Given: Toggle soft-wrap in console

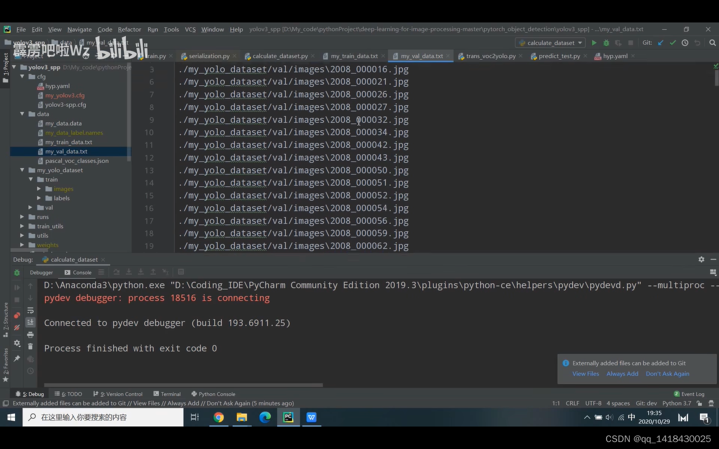Looking at the screenshot, I should (x=30, y=310).
